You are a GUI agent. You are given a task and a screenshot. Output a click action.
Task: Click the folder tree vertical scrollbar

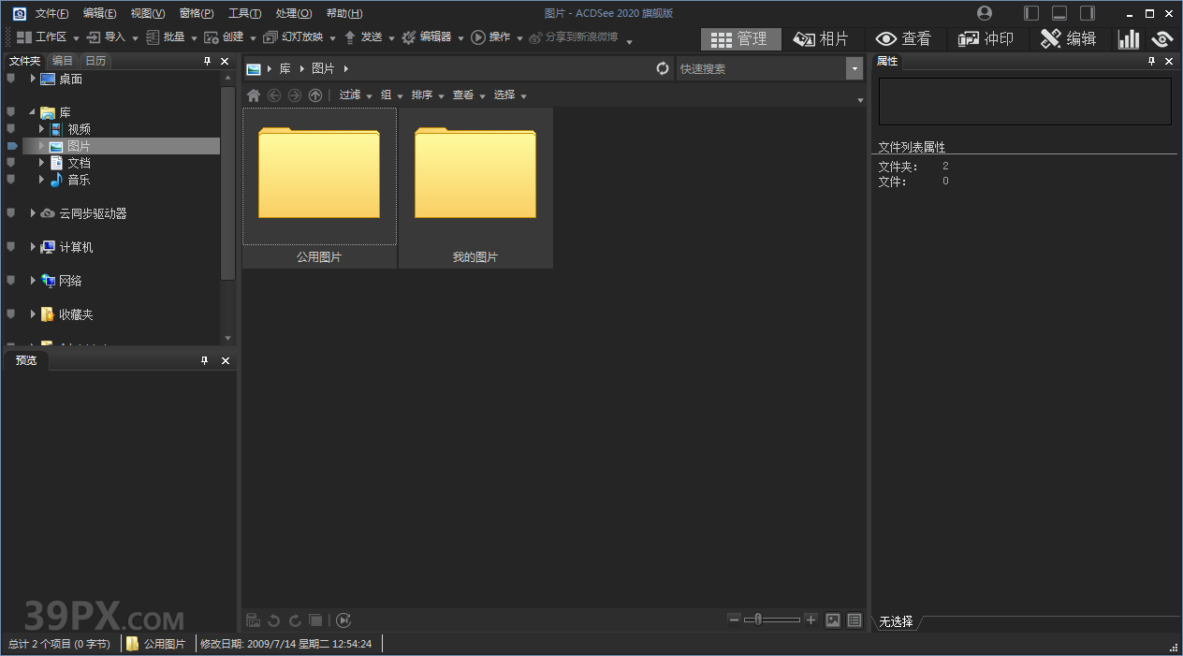coord(228,182)
